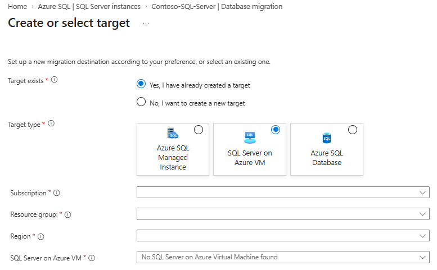Image resolution: width=437 pixels, height=270 pixels.
Task: Click the Azure SQL Database icon
Action: point(326,138)
